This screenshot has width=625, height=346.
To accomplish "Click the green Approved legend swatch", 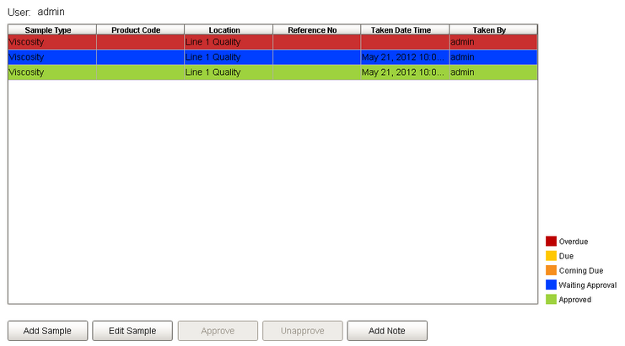I will coord(551,299).
